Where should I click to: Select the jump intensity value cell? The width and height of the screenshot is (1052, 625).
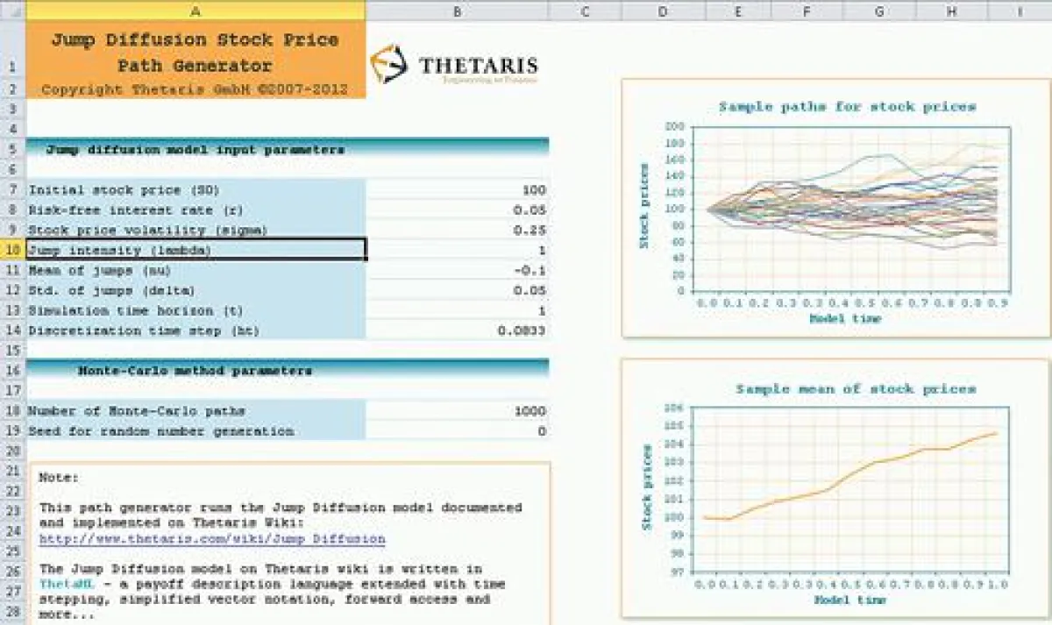click(x=458, y=250)
